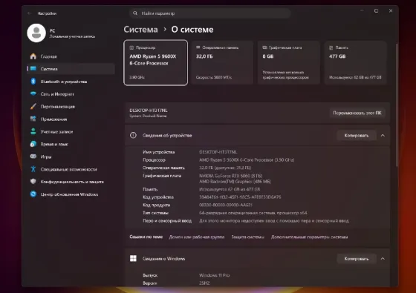Screen dimensions: 416x293
Task: Open Специальные возможности settings
Action: (71, 169)
